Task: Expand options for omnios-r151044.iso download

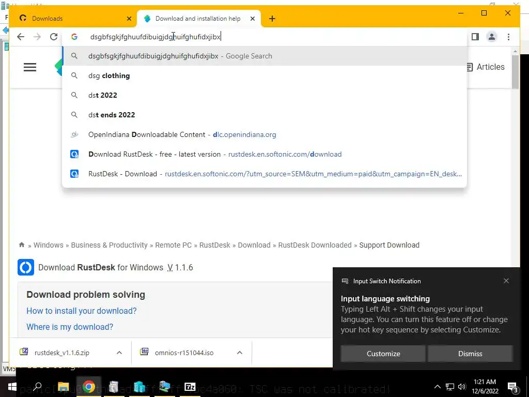Action: [240, 353]
